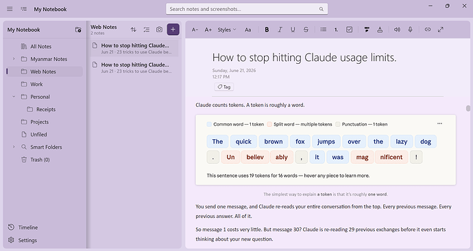473x251 pixels.
Task: Expand the Myanmar Notes folder
Action: 14,59
